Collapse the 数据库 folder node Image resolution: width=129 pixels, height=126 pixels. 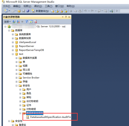click(x=9, y=31)
